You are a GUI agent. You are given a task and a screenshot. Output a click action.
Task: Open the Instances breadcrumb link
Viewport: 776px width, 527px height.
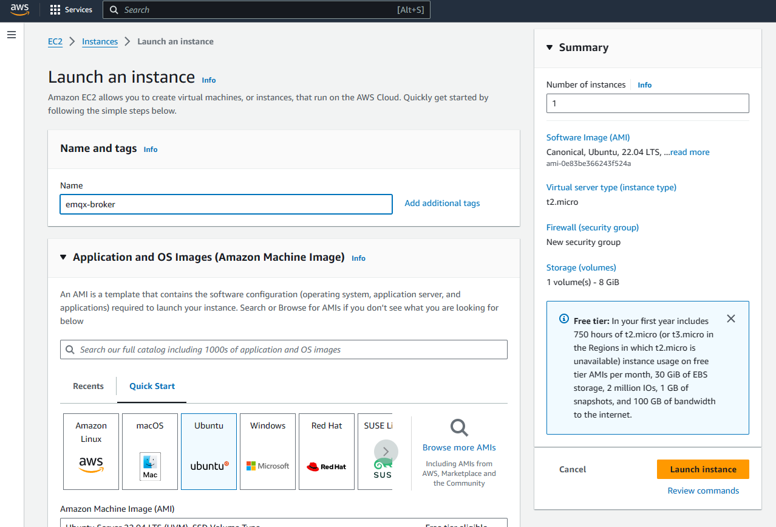[x=100, y=41]
